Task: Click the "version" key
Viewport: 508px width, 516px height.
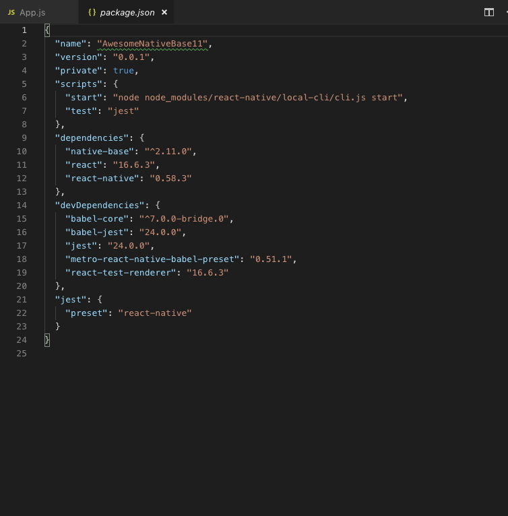Action: (x=79, y=57)
